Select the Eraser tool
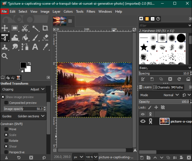This screenshot has height=161, width=192. coord(45,37)
